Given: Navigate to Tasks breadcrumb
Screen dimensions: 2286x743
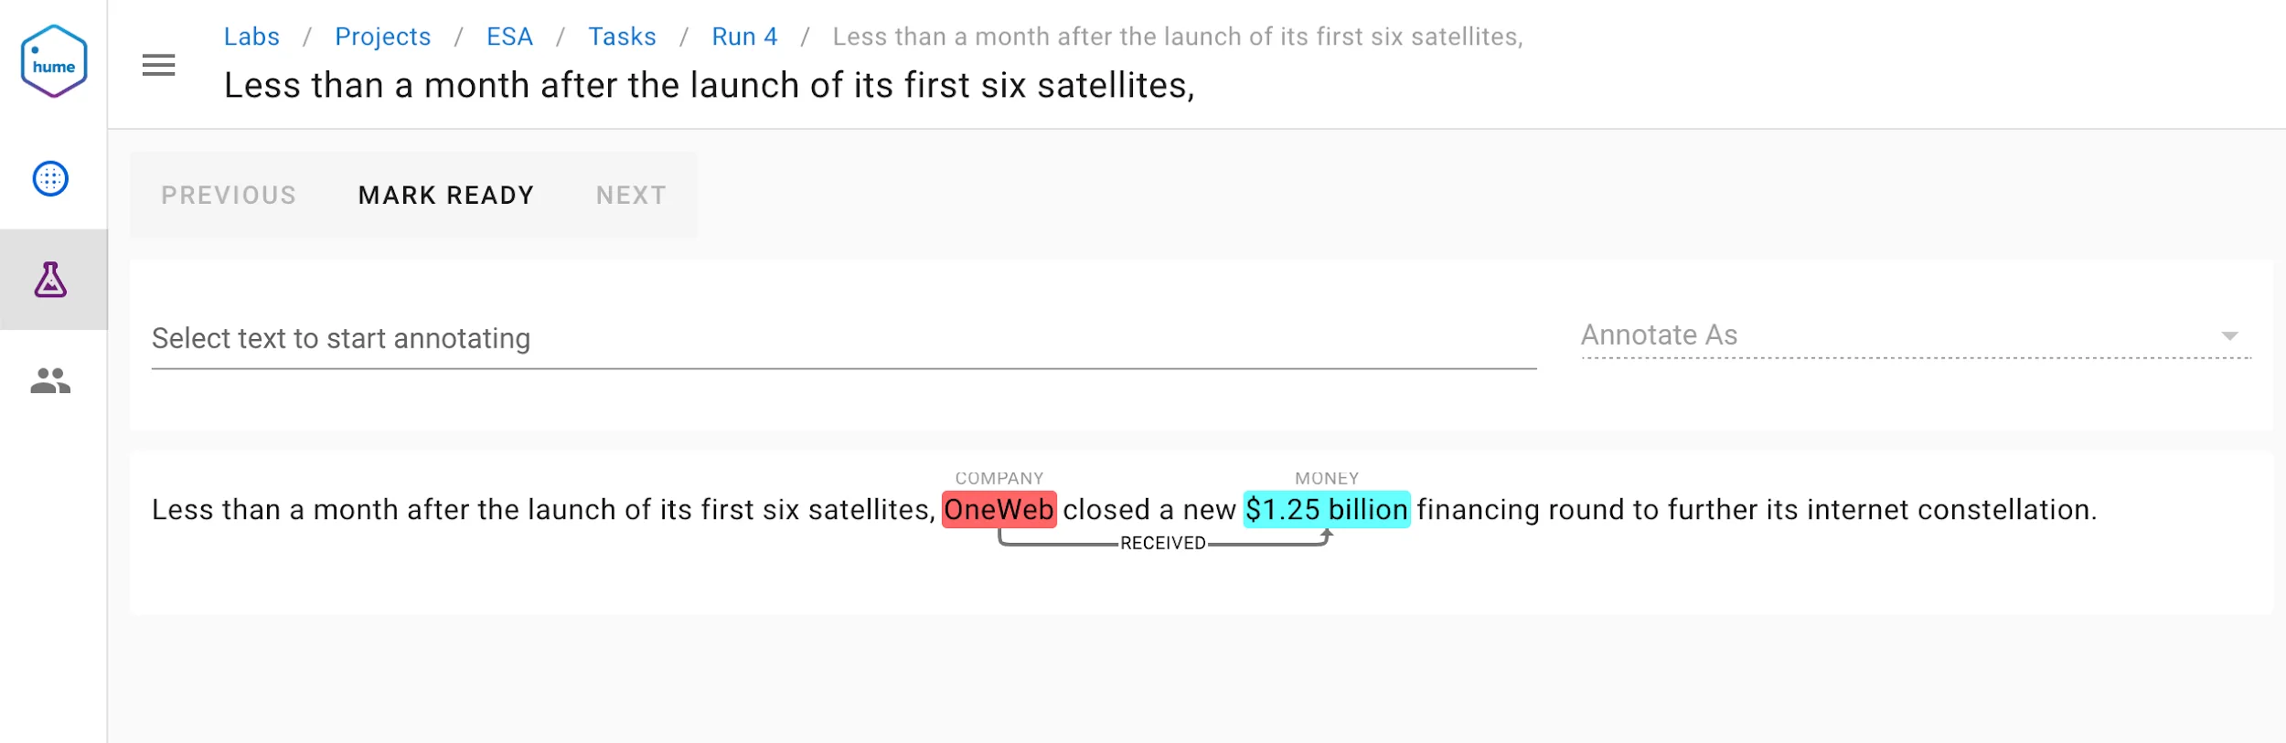Looking at the screenshot, I should pos(622,37).
